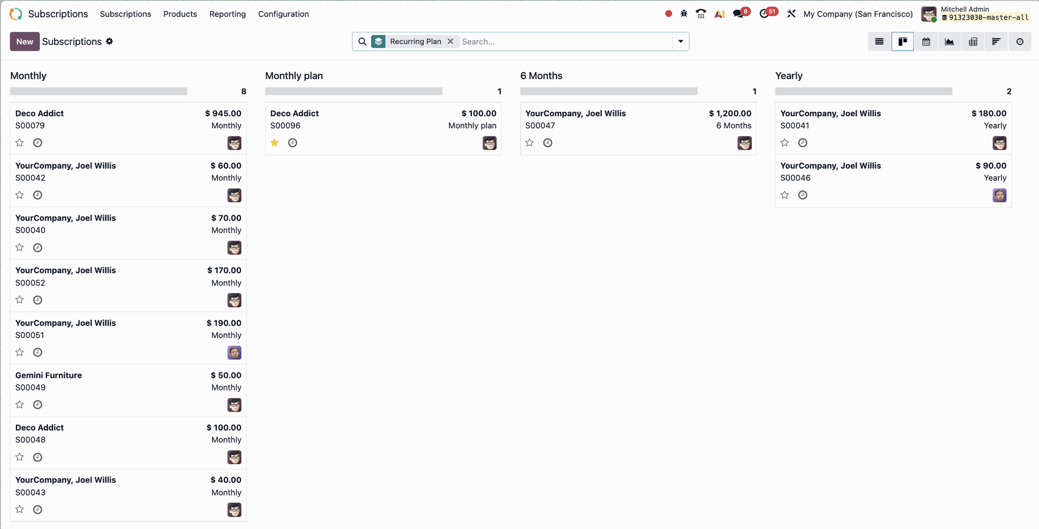Click the Monthly column progress bar
The image size is (1039, 529).
coord(98,91)
